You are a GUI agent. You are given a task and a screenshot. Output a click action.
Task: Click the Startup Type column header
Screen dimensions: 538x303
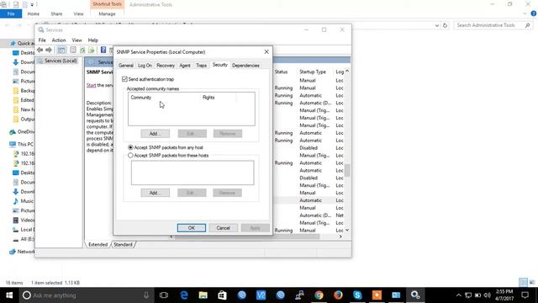pos(313,72)
